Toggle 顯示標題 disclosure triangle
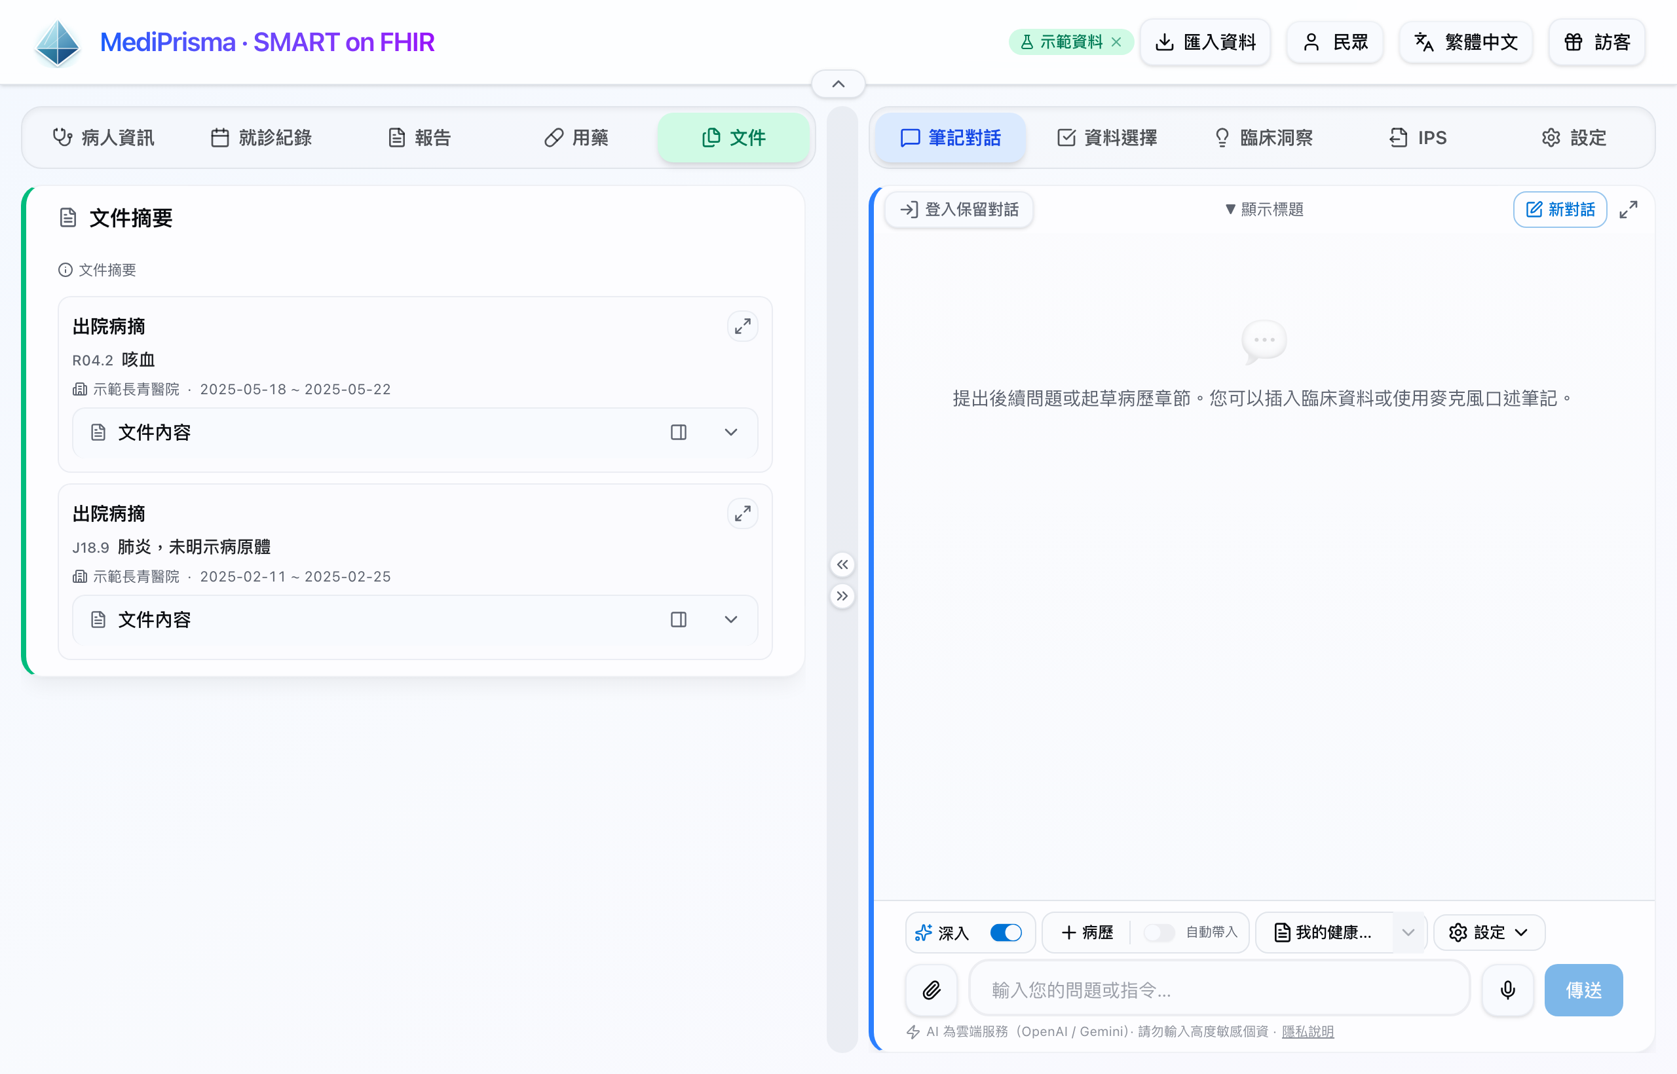Viewport: 1677px width, 1074px height. pos(1230,209)
